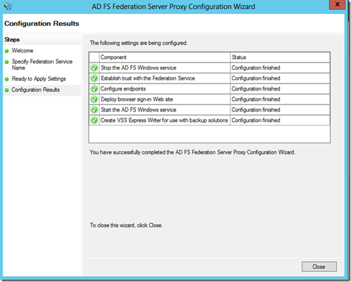Screen dimensions: 351x282
Task: Select the 'Stop the AD FS Windows service' cell
Action: click(164, 68)
